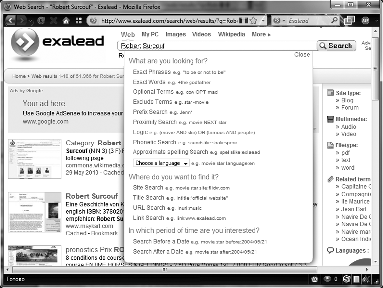The image size is (383, 288).
Task: Expand the More search categories menu
Action: click(x=261, y=34)
